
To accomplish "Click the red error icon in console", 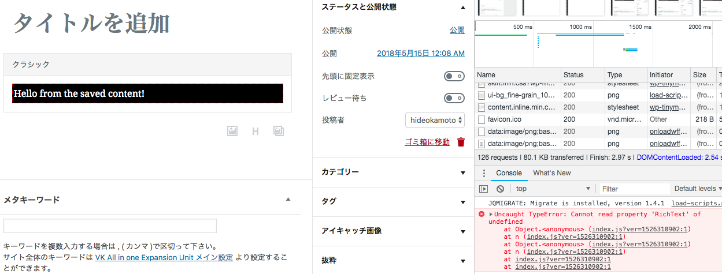I will (x=481, y=214).
